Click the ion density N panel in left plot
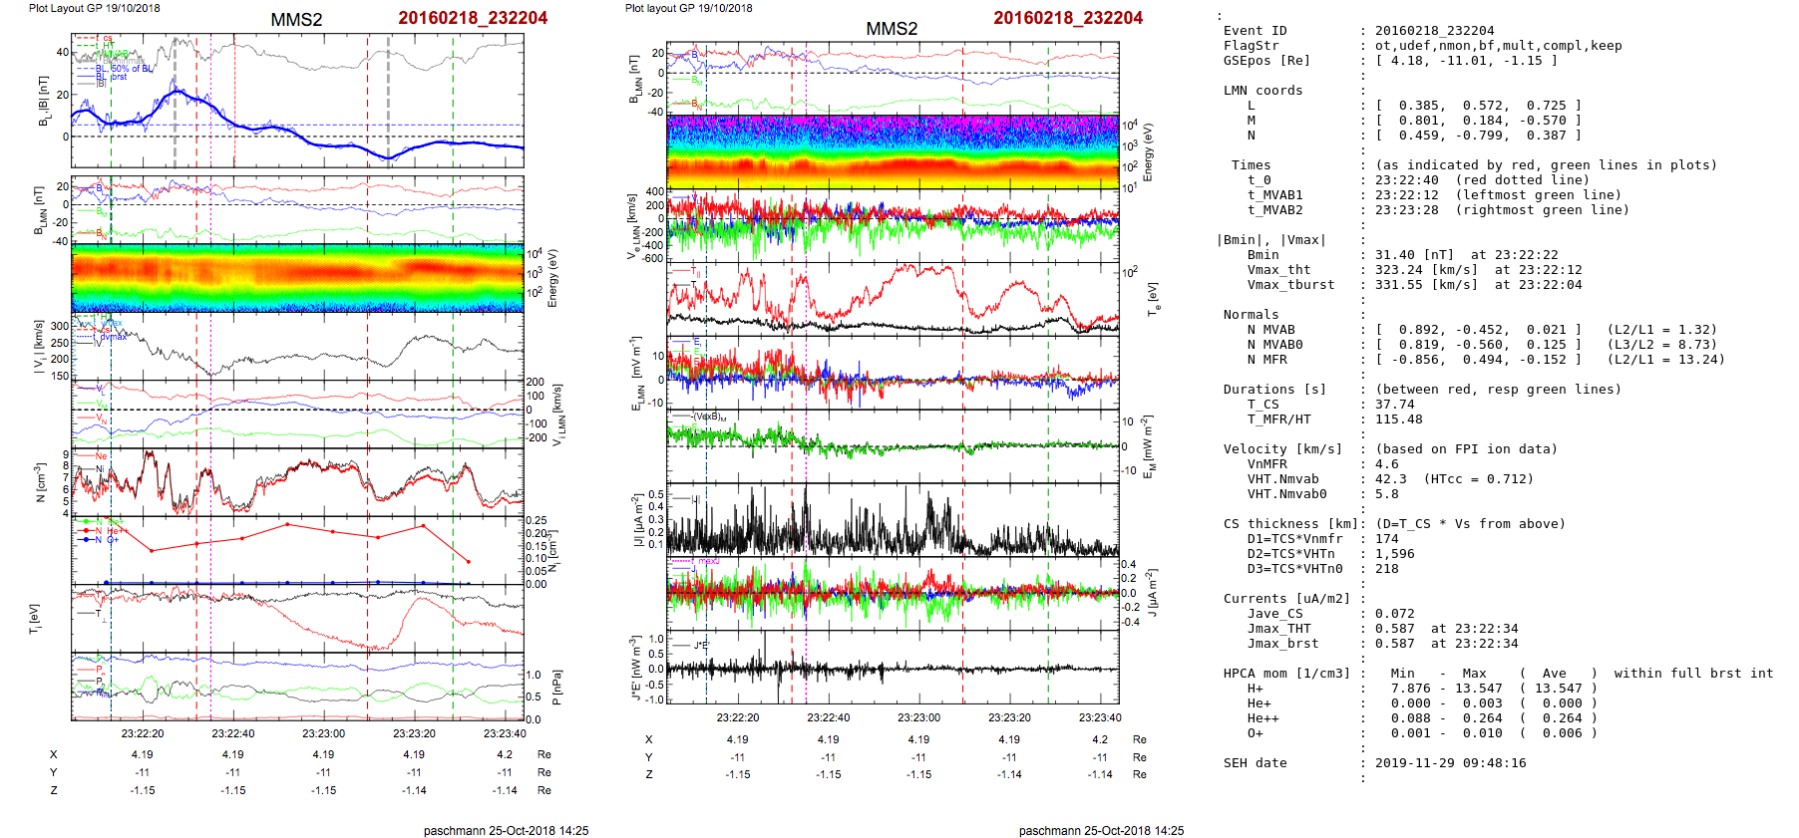 click(x=297, y=481)
